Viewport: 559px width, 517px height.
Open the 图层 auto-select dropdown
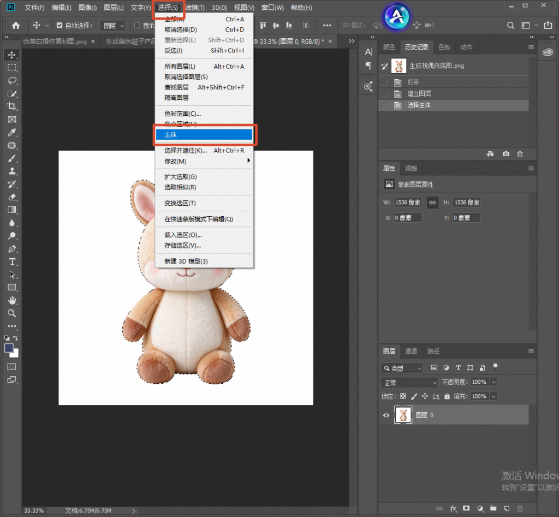click(x=112, y=26)
